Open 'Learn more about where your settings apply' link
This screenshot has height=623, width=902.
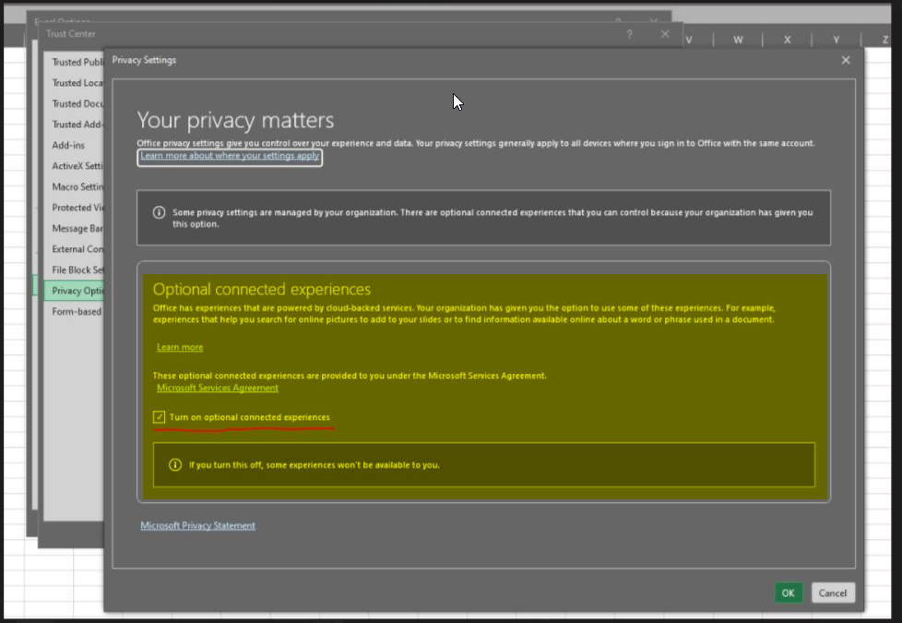pos(230,155)
